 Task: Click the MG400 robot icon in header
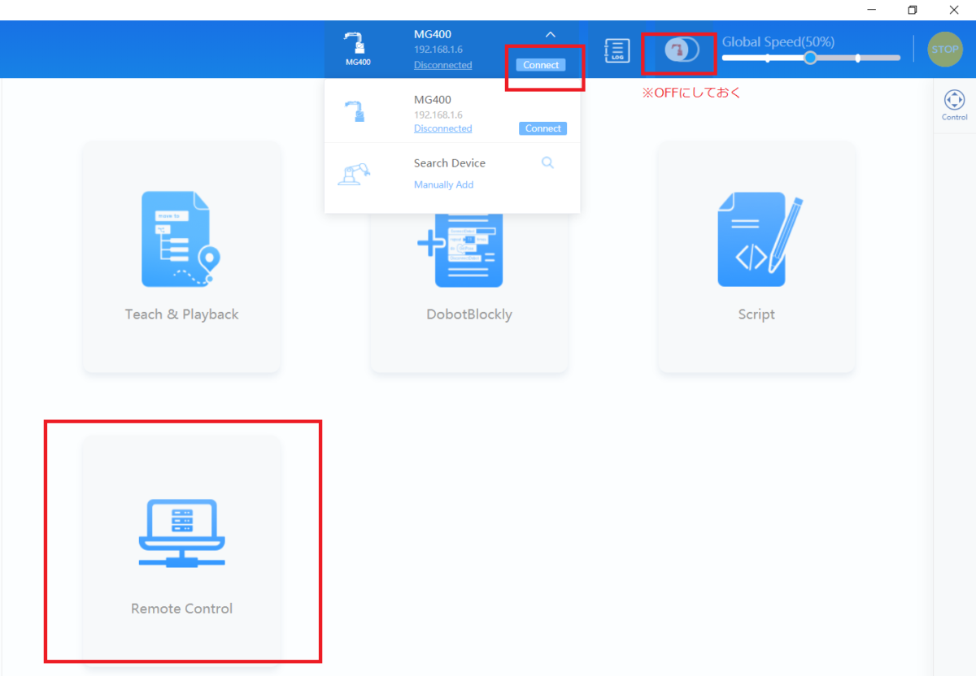354,49
